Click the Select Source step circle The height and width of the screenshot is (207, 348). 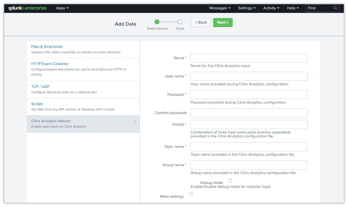point(157,22)
